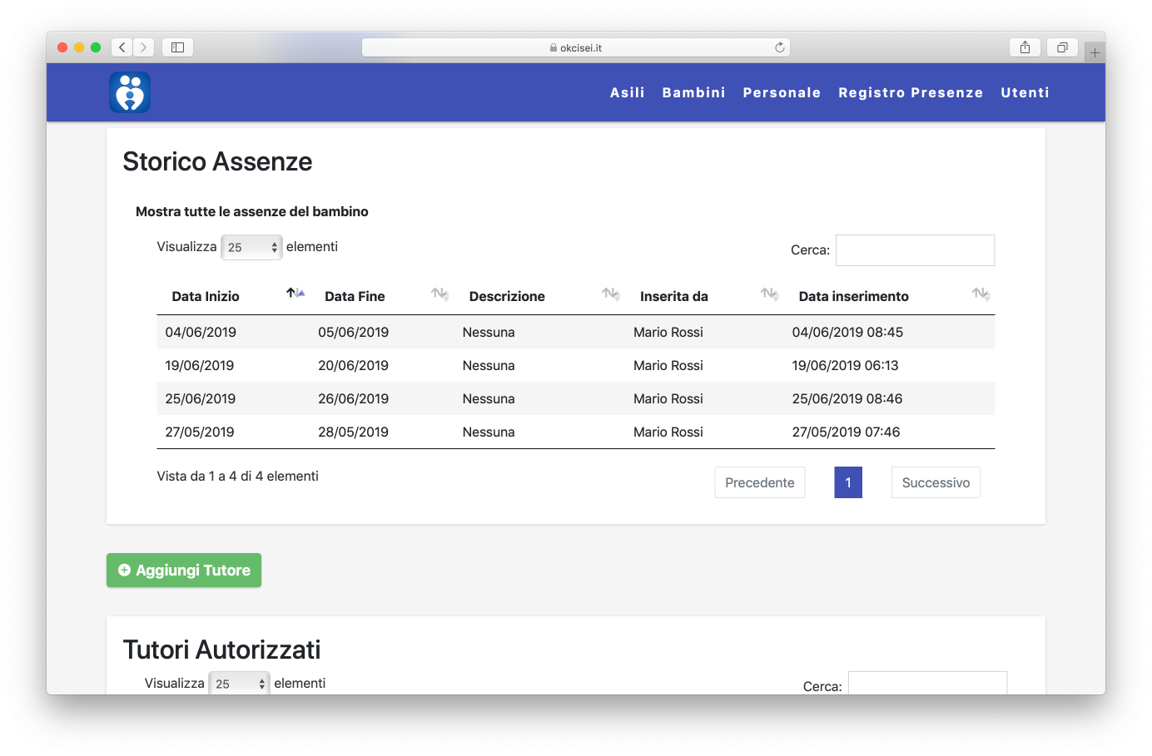Click the Successivo pagination button
The image size is (1152, 756).
click(x=936, y=482)
